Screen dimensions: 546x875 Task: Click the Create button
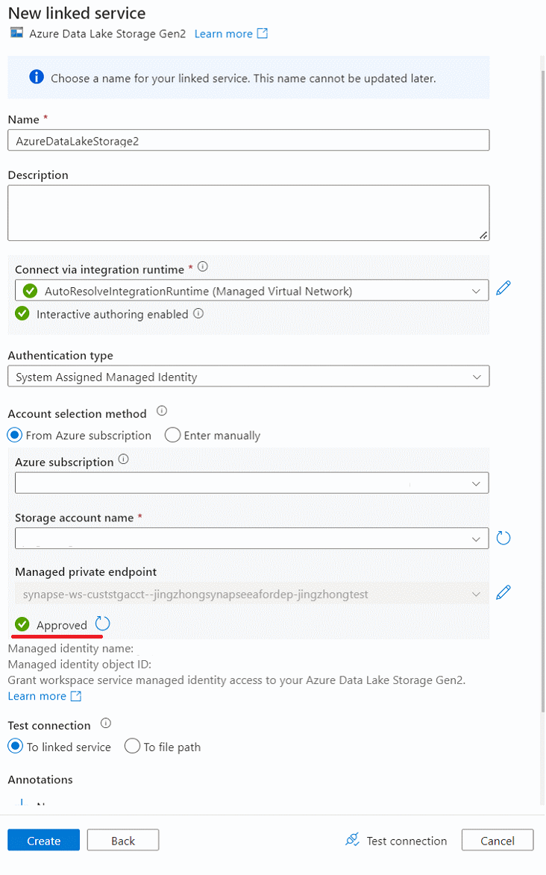click(43, 839)
